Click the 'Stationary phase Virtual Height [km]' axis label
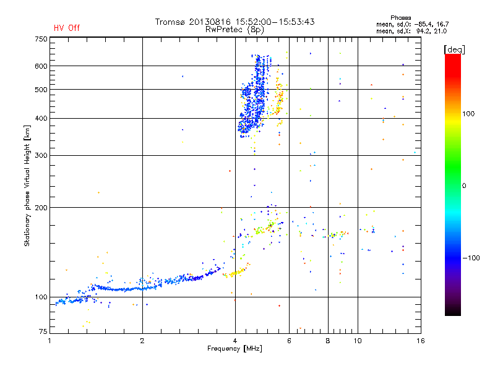This screenshot has width=495, height=371. (x=27, y=185)
